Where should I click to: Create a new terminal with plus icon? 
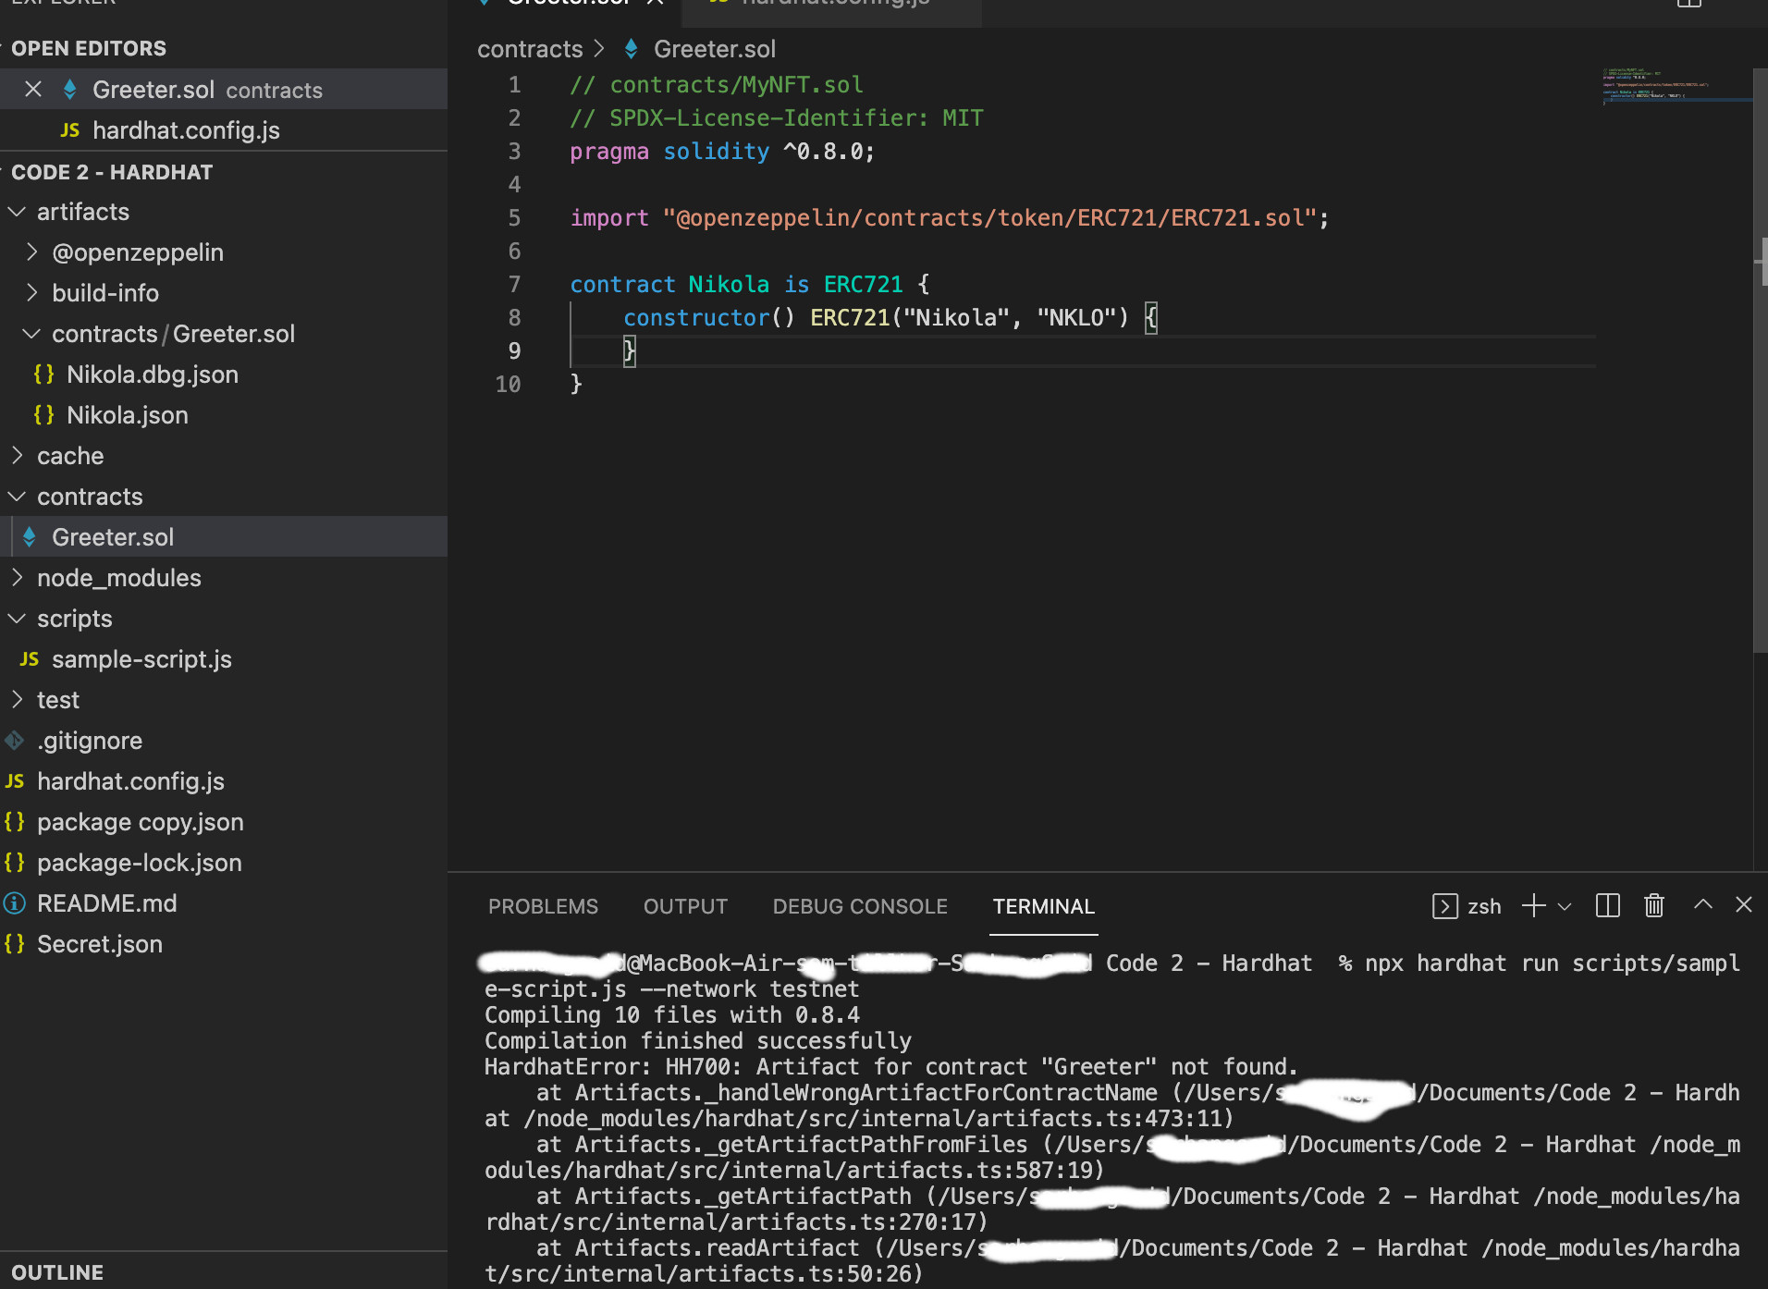[x=1534, y=905]
